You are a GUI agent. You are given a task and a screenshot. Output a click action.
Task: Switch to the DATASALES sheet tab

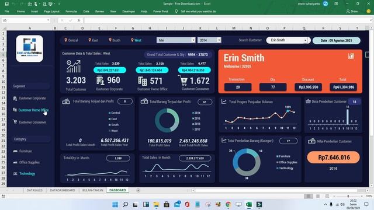pyautogui.click(x=34, y=190)
